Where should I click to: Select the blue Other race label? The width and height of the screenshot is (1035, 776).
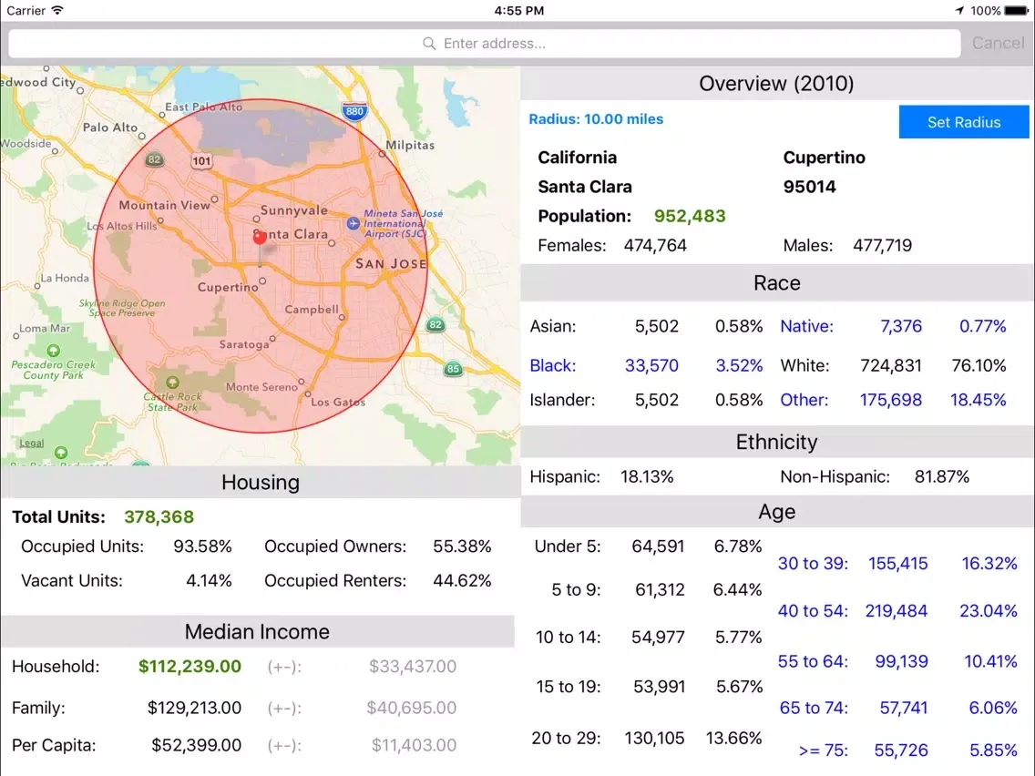point(804,400)
